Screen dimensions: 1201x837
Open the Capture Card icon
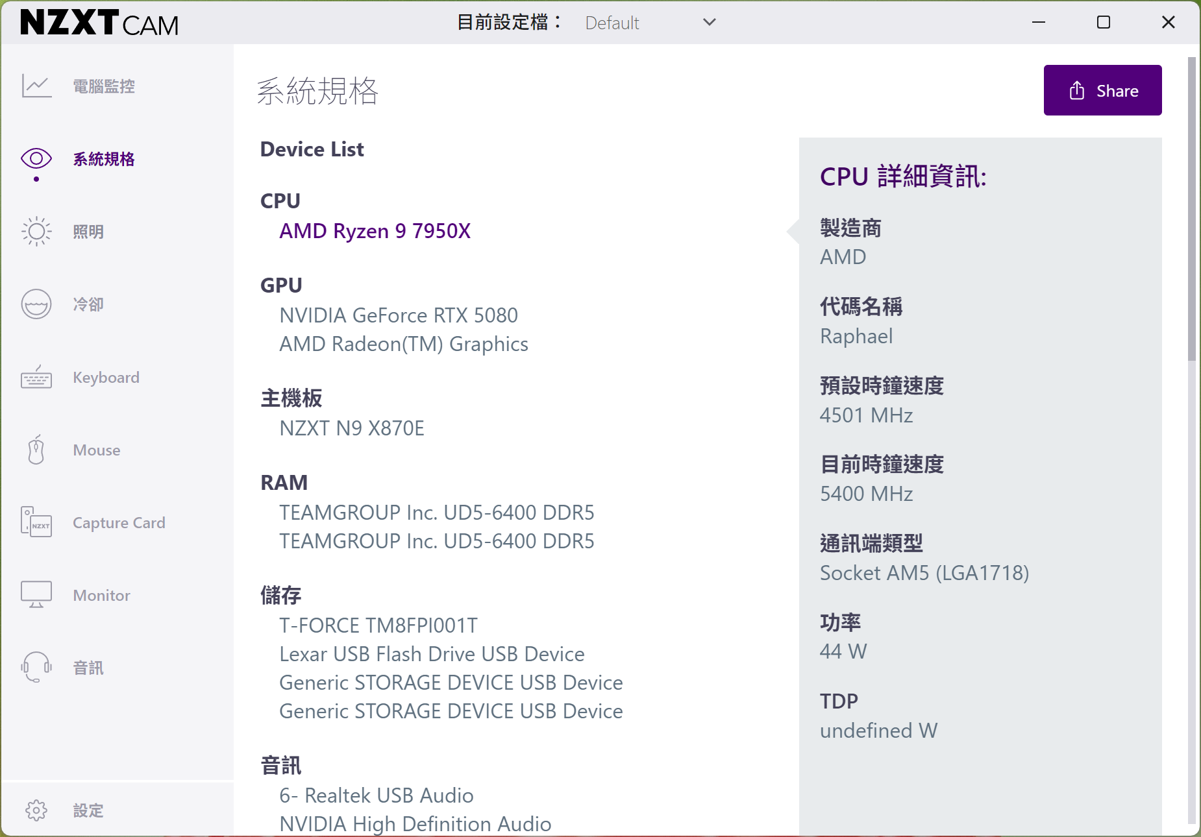[36, 522]
